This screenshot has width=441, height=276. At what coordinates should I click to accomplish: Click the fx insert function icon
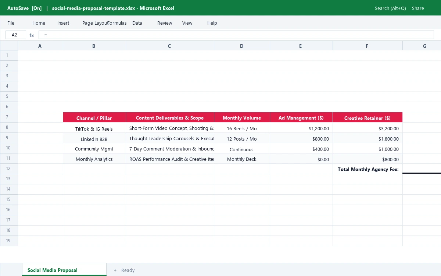click(x=32, y=35)
